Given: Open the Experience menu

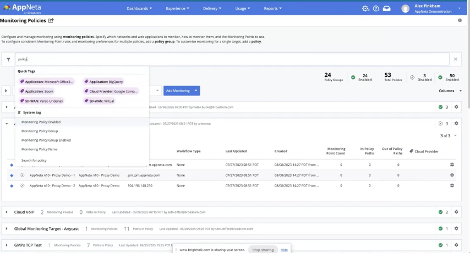Looking at the screenshot, I should point(177,9).
